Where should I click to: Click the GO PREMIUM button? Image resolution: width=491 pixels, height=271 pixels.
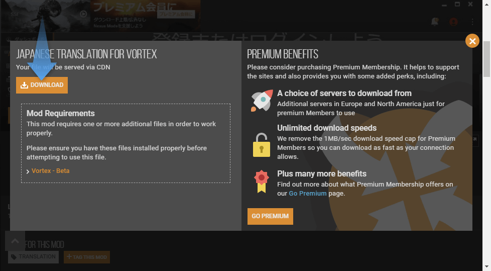[270, 216]
